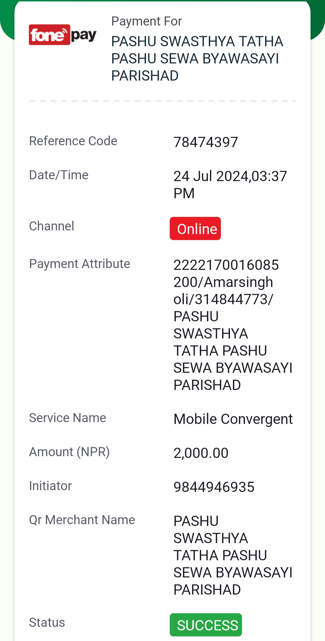
Task: Click the Payment Attribute label
Action: [80, 264]
